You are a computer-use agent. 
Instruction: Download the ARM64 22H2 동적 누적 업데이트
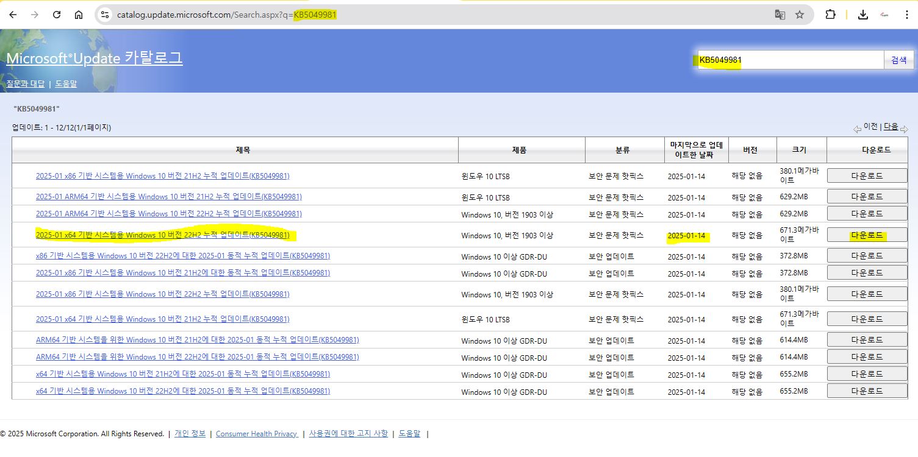coord(867,356)
